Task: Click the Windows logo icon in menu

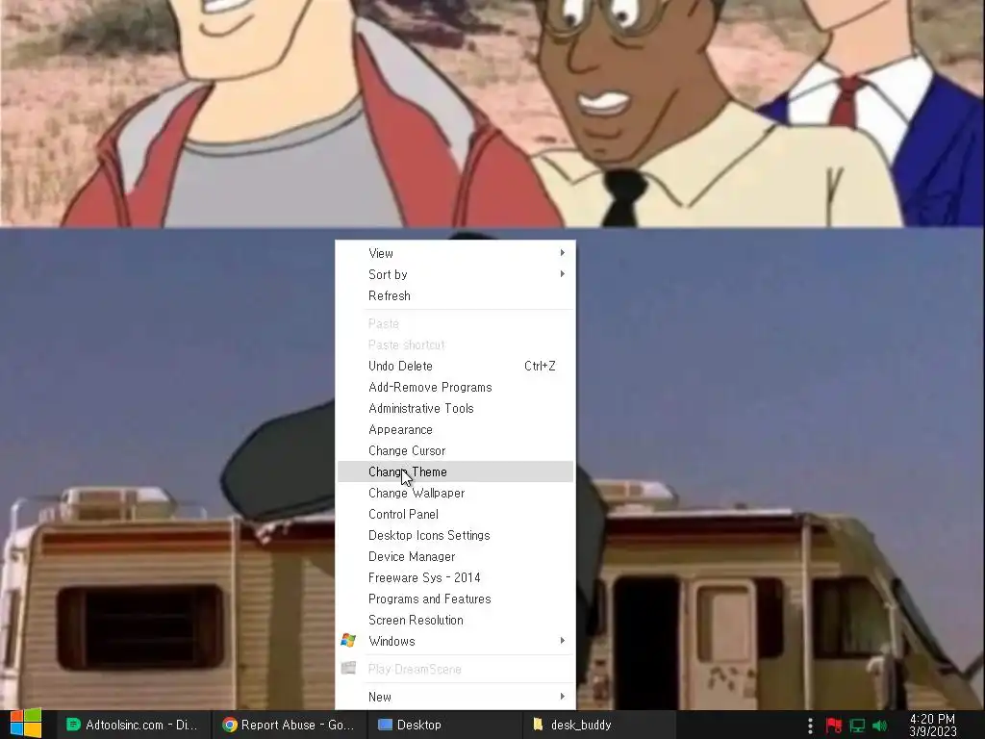Action: coord(348,641)
